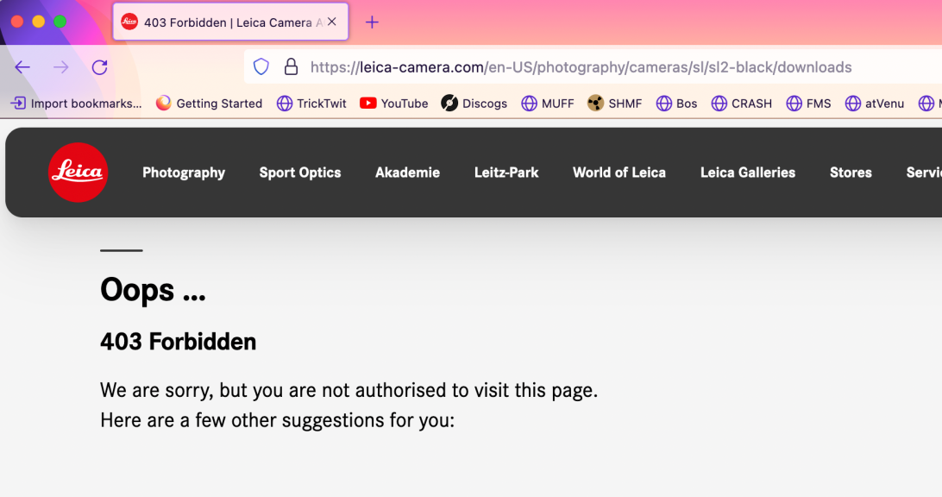The height and width of the screenshot is (497, 942).
Task: Click the browser back arrow
Action: pos(22,67)
